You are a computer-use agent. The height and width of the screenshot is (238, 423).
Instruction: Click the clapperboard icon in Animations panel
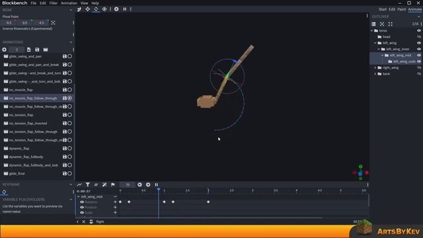tap(46, 50)
